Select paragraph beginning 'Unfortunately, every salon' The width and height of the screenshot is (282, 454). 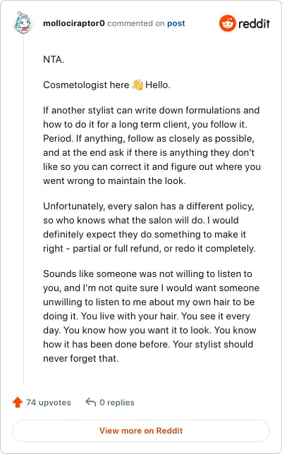pos(149,227)
